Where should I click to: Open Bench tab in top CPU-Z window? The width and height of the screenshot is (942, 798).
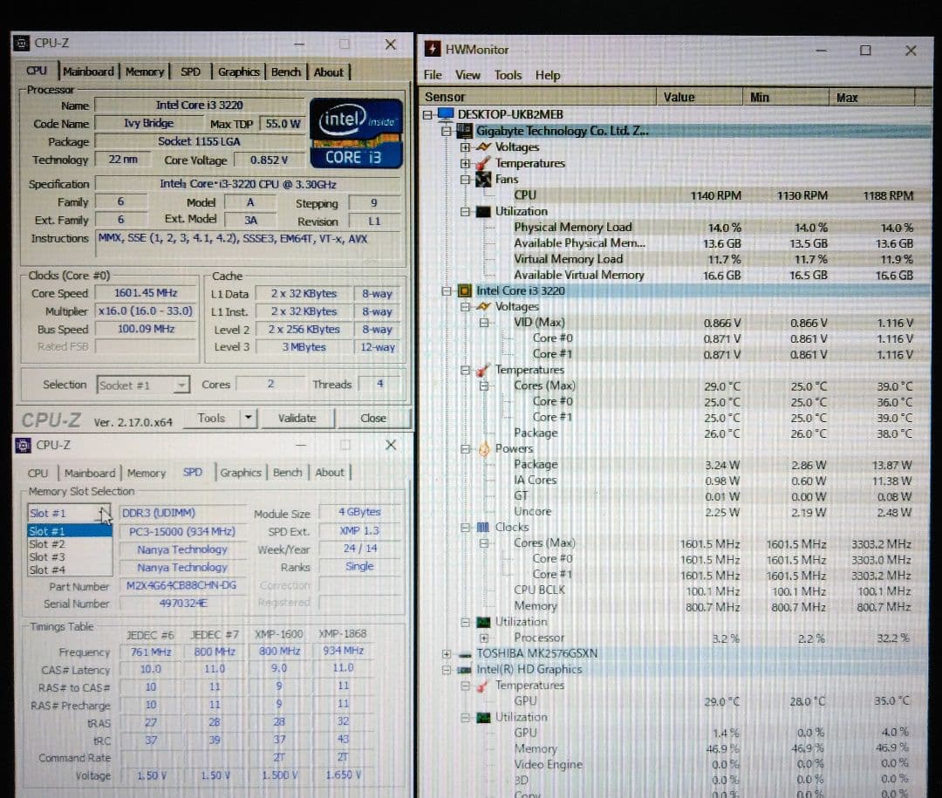(x=286, y=72)
